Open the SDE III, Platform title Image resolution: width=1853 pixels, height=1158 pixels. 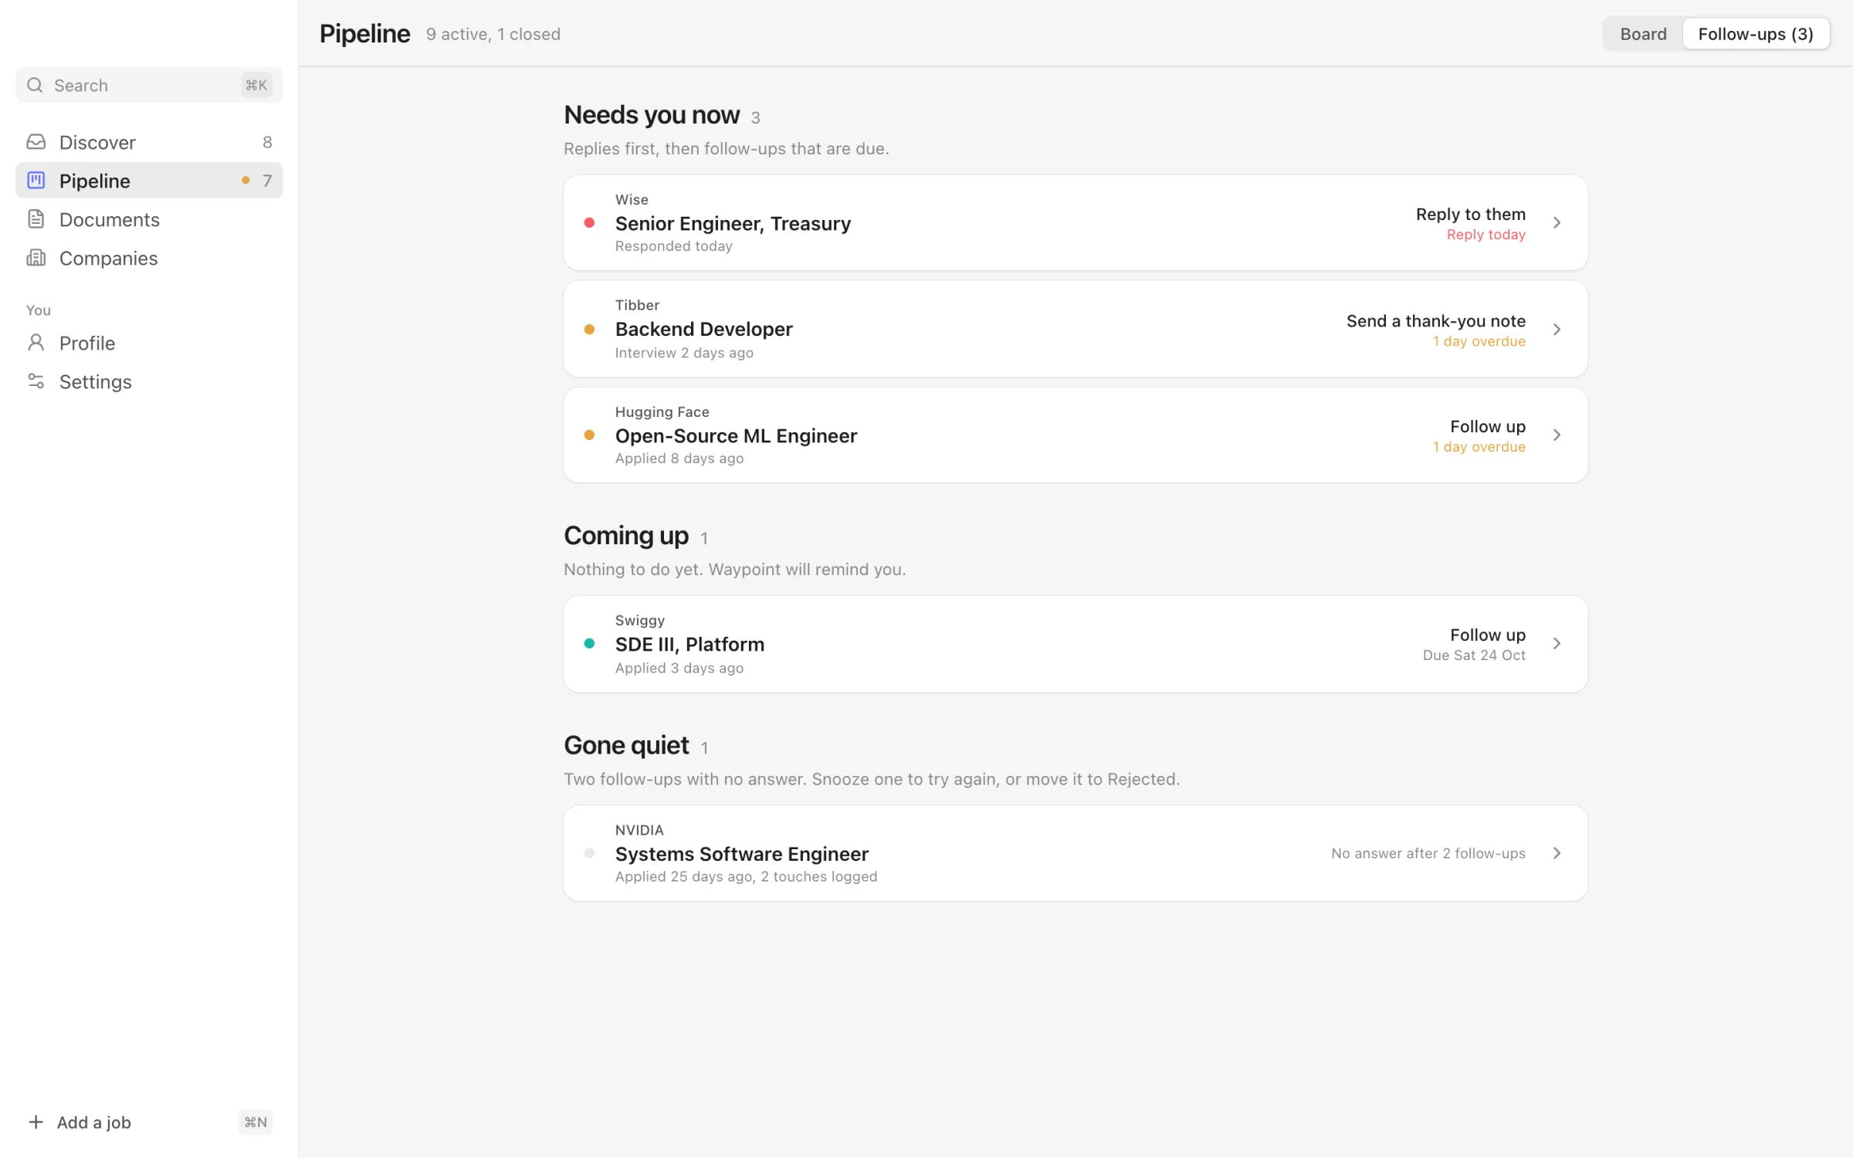pos(689,644)
